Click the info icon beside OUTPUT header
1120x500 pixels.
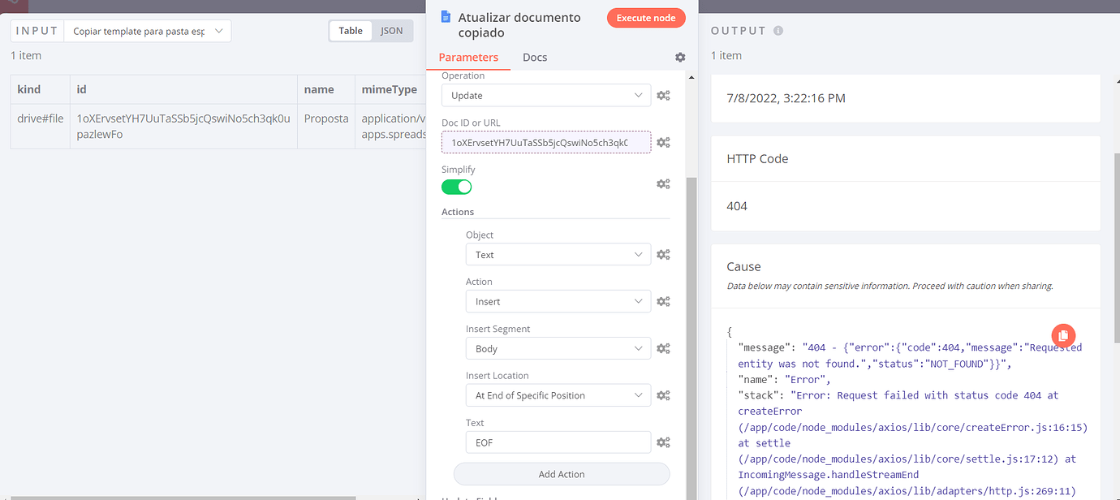coord(777,30)
